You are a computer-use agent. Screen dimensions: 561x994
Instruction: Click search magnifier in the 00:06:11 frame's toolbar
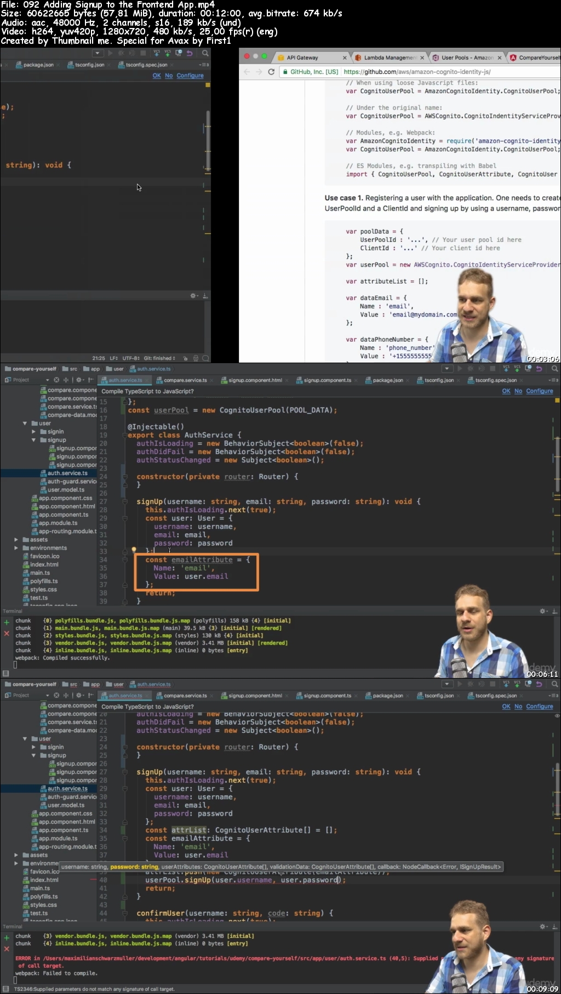coord(554,369)
